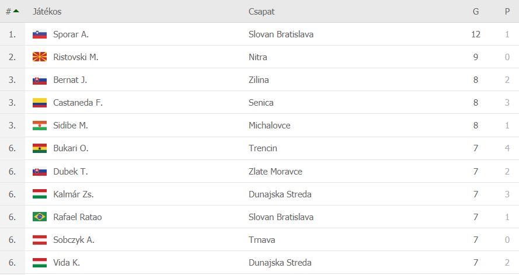
Task: Click the Brazilian flag beside Rafael Ratao
Action: point(40,217)
